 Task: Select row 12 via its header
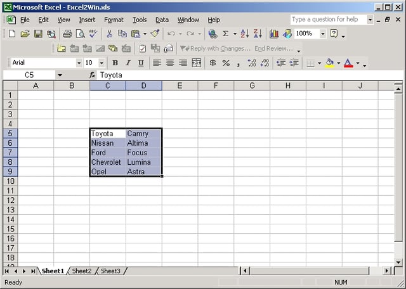tap(10, 200)
